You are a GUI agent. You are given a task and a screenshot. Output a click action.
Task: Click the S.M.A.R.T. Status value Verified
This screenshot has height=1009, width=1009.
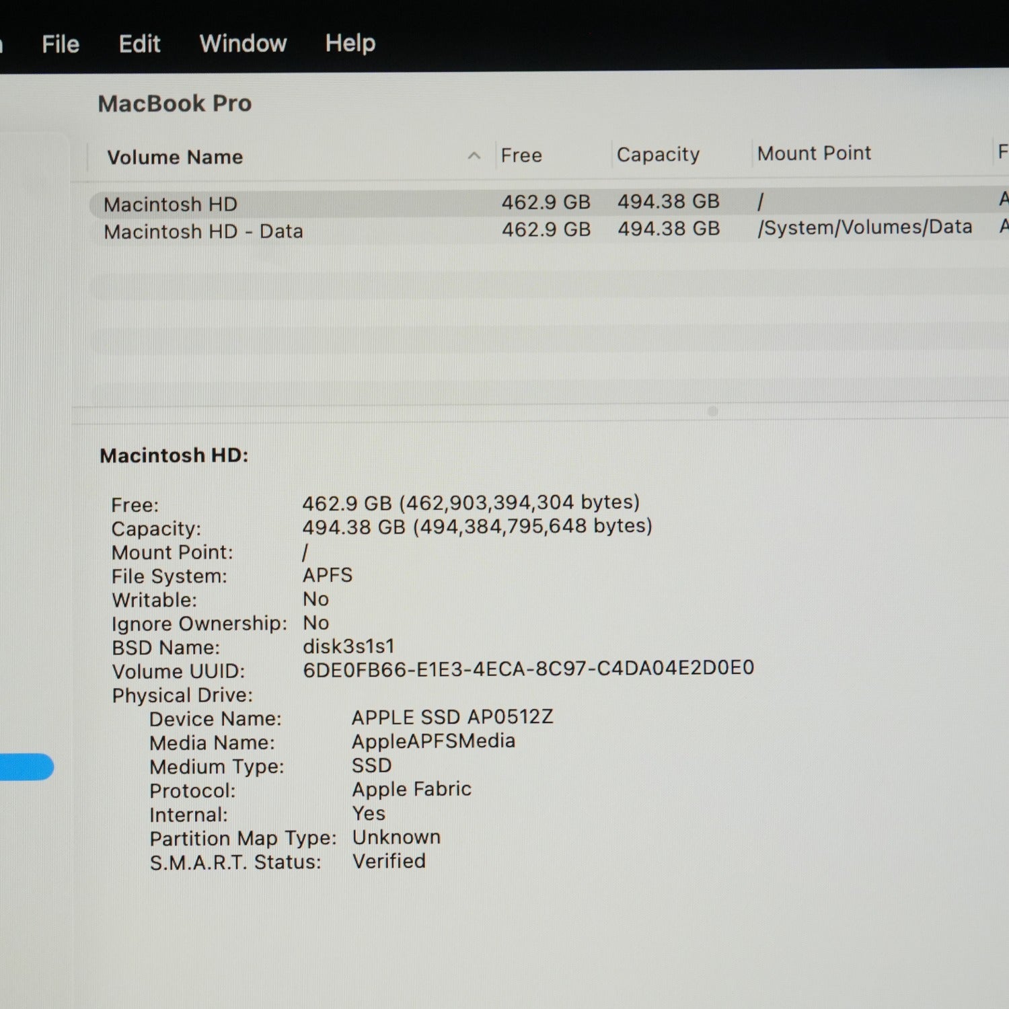pos(389,861)
